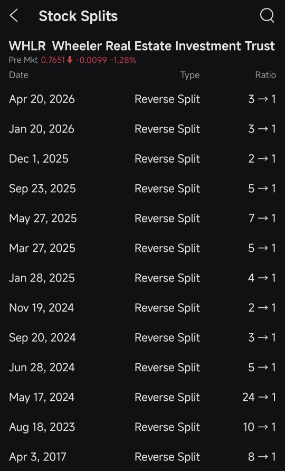This screenshot has height=471, width=285.
Task: Select the Dec 1, 2025 reverse split
Action: point(142,158)
